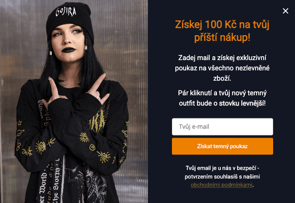The image size is (295, 203).
Task: Click the model's black lipstick lips
Action: coord(69,50)
